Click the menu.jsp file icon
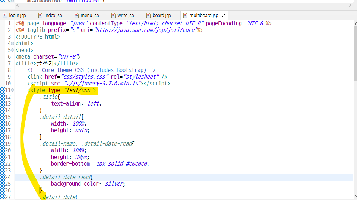Viewport: 357px width, 201px height. 76,16
